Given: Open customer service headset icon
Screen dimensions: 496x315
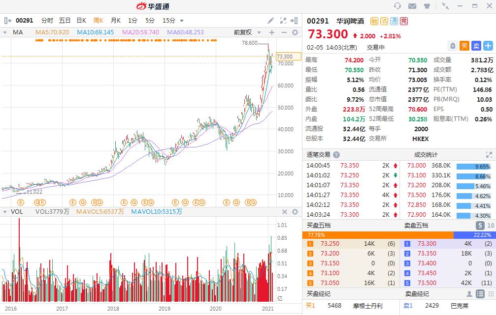Looking at the screenshot, I should click(397, 6).
